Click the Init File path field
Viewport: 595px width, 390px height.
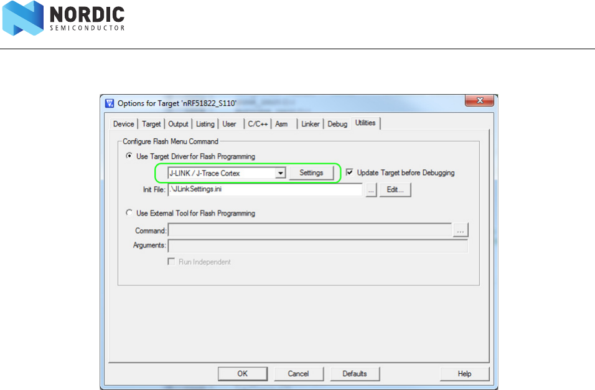(x=265, y=189)
